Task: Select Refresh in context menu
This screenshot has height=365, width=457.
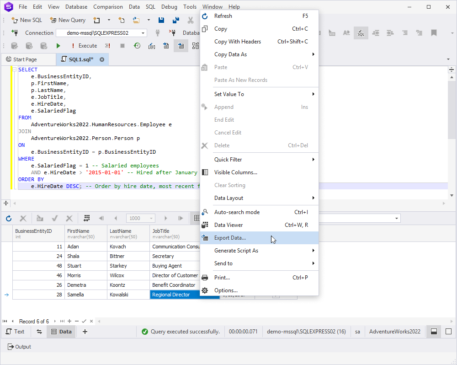Action: (x=260, y=16)
